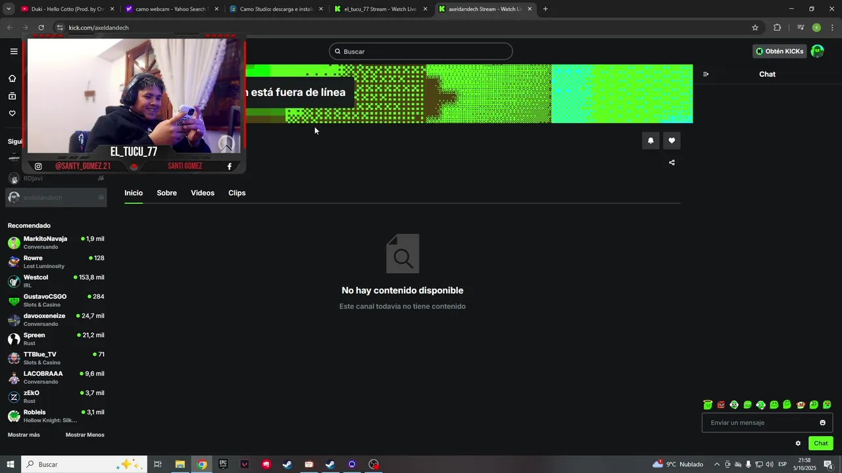
Task: Open Following via heart sidebar icon
Action: point(12,113)
